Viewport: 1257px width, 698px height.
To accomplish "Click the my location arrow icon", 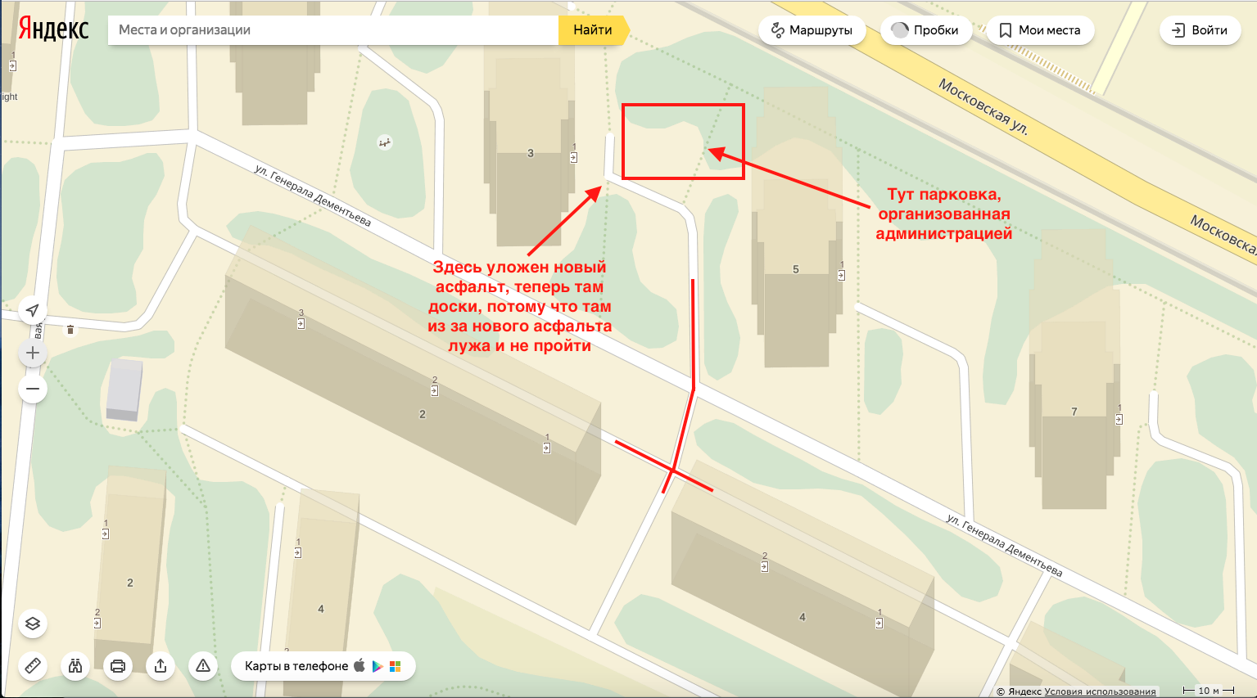I will click(x=33, y=310).
